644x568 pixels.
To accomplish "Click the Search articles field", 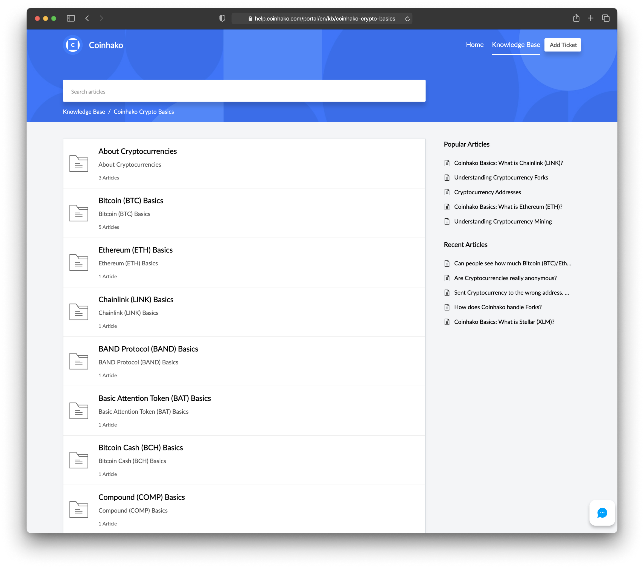I will [x=244, y=91].
